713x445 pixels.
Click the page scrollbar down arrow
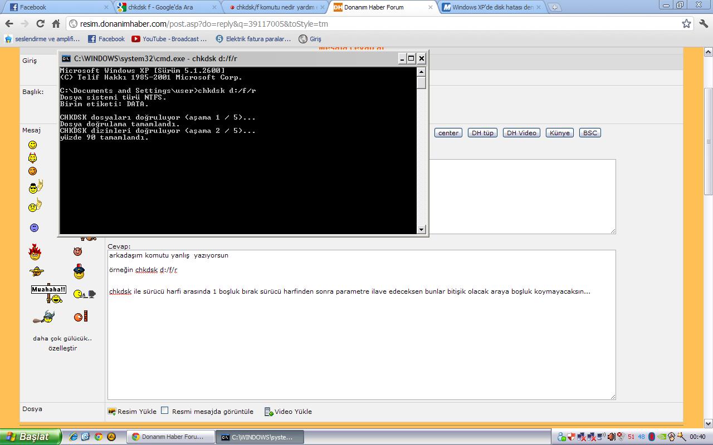click(709, 423)
